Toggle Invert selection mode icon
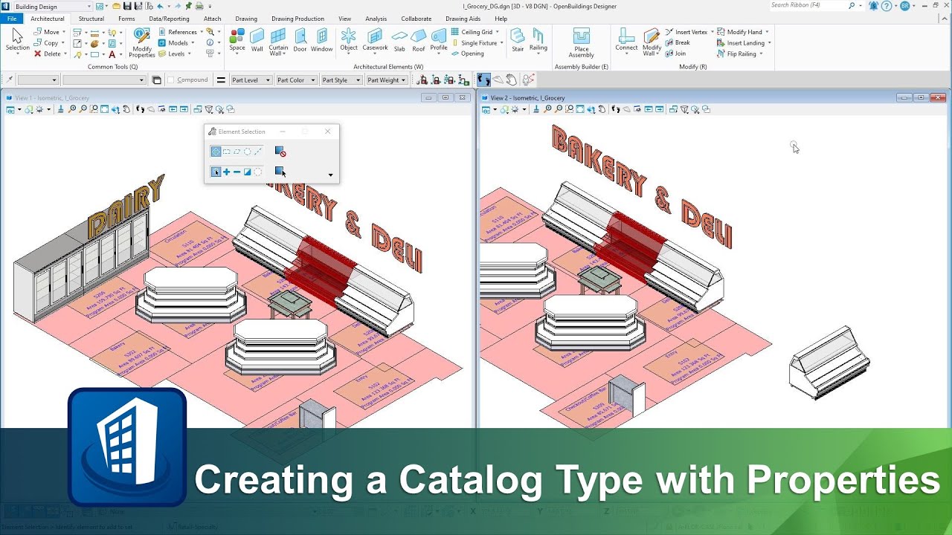 tap(248, 172)
